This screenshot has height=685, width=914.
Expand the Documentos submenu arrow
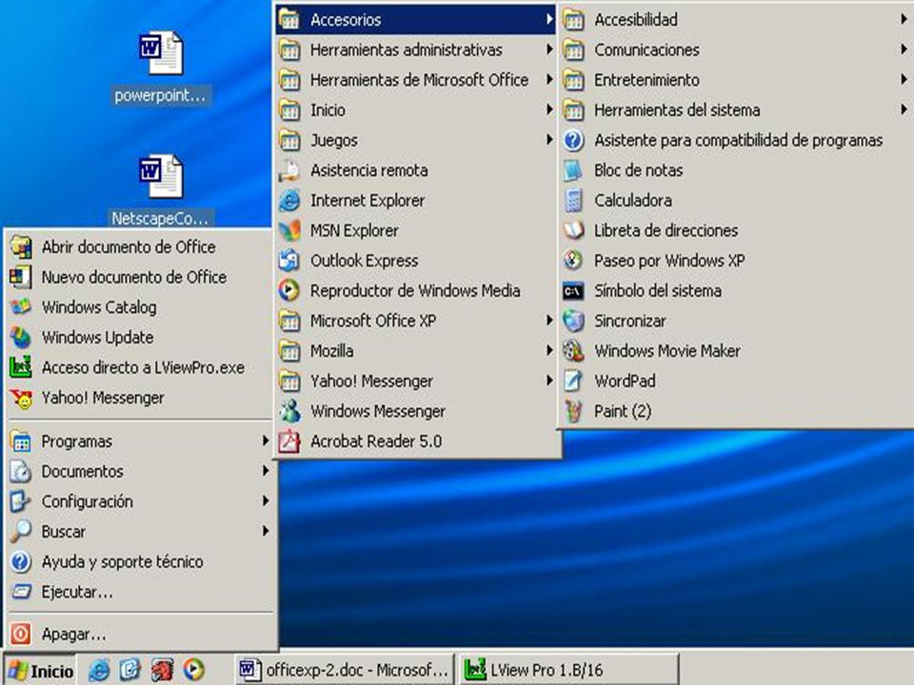pyautogui.click(x=266, y=471)
